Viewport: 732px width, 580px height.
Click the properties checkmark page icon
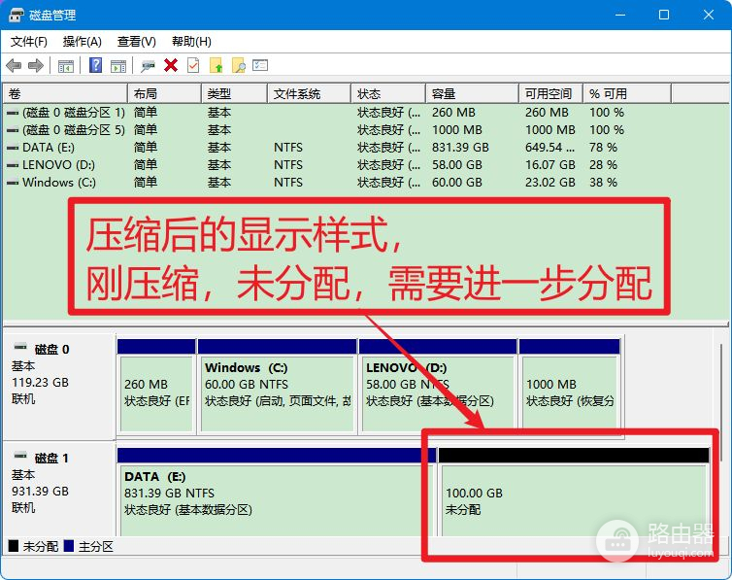(193, 65)
